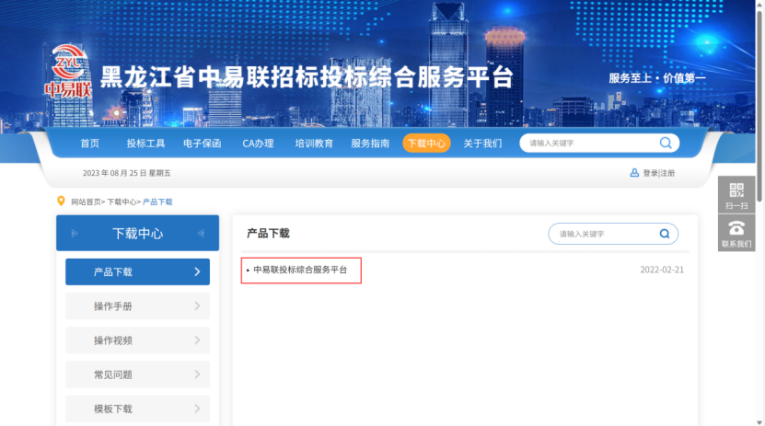Go to 电子保函 in navigation bar
The width and height of the screenshot is (765, 426).
pos(202,144)
